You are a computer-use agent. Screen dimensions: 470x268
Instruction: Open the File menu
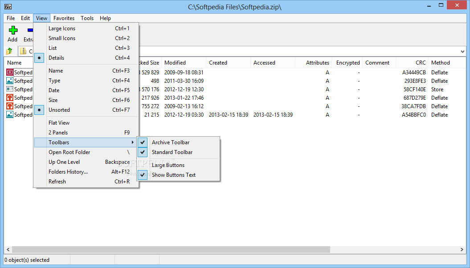point(11,18)
